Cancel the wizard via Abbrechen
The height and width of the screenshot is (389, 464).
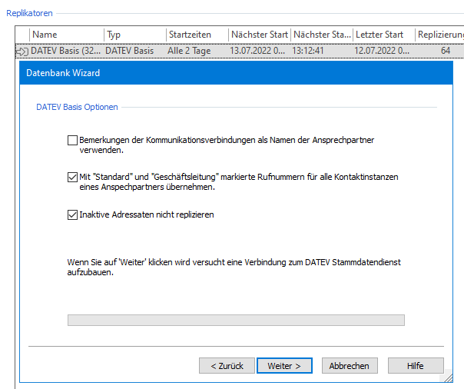coord(349,366)
